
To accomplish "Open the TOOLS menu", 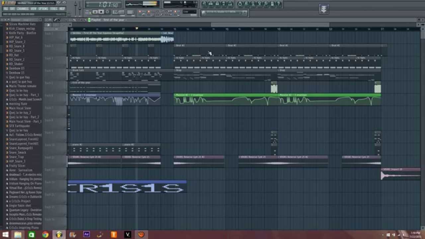I will point(54,9).
